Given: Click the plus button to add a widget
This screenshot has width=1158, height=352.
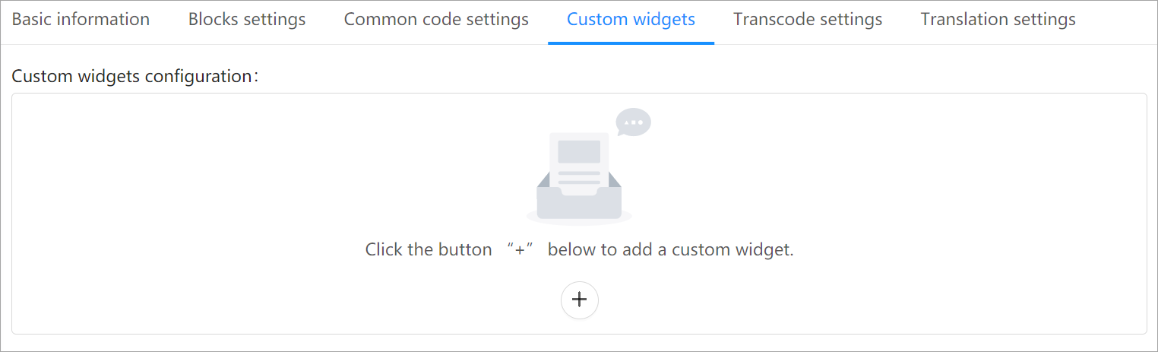Looking at the screenshot, I should 579,300.
